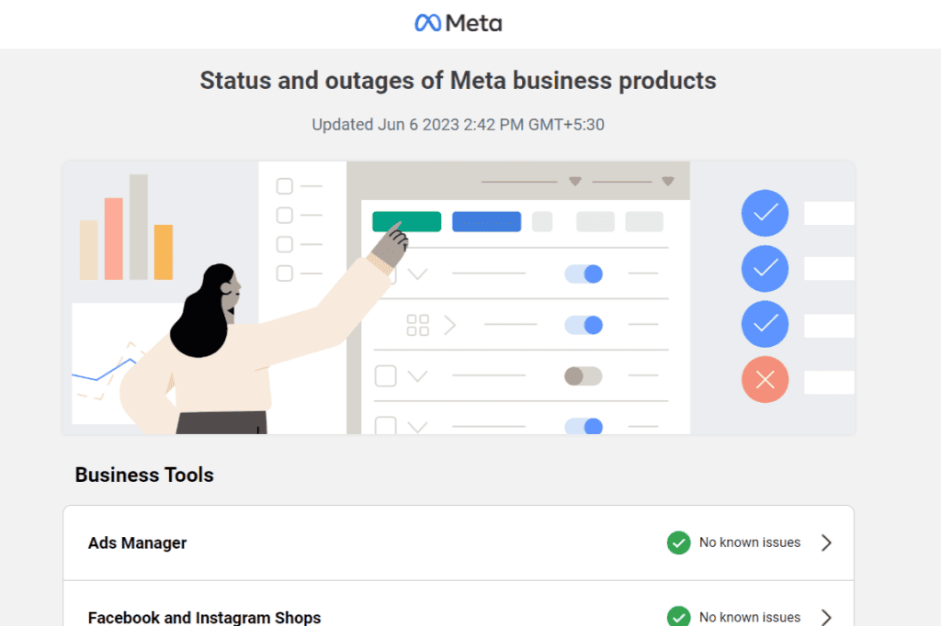Click green check icon for Facebook and Instagram Shops
The width and height of the screenshot is (941, 626).
click(x=678, y=616)
